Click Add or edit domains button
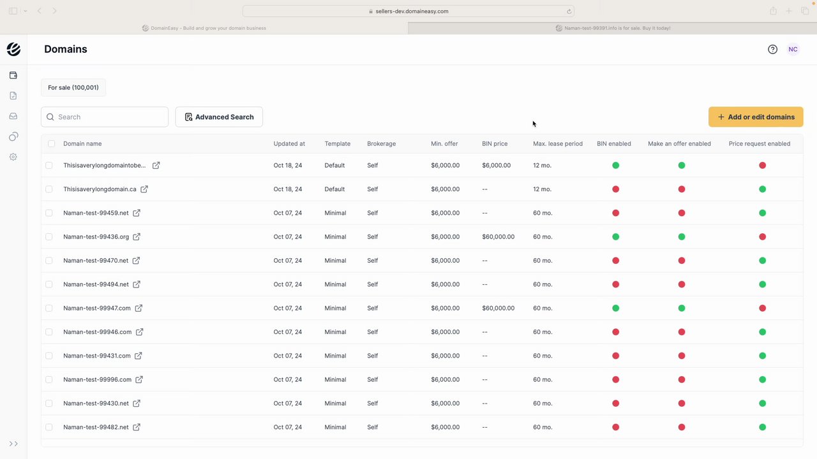 pos(756,117)
